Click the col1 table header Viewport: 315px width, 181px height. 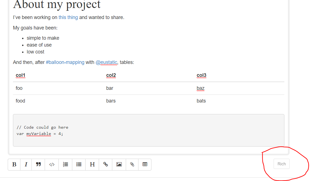coord(20,75)
